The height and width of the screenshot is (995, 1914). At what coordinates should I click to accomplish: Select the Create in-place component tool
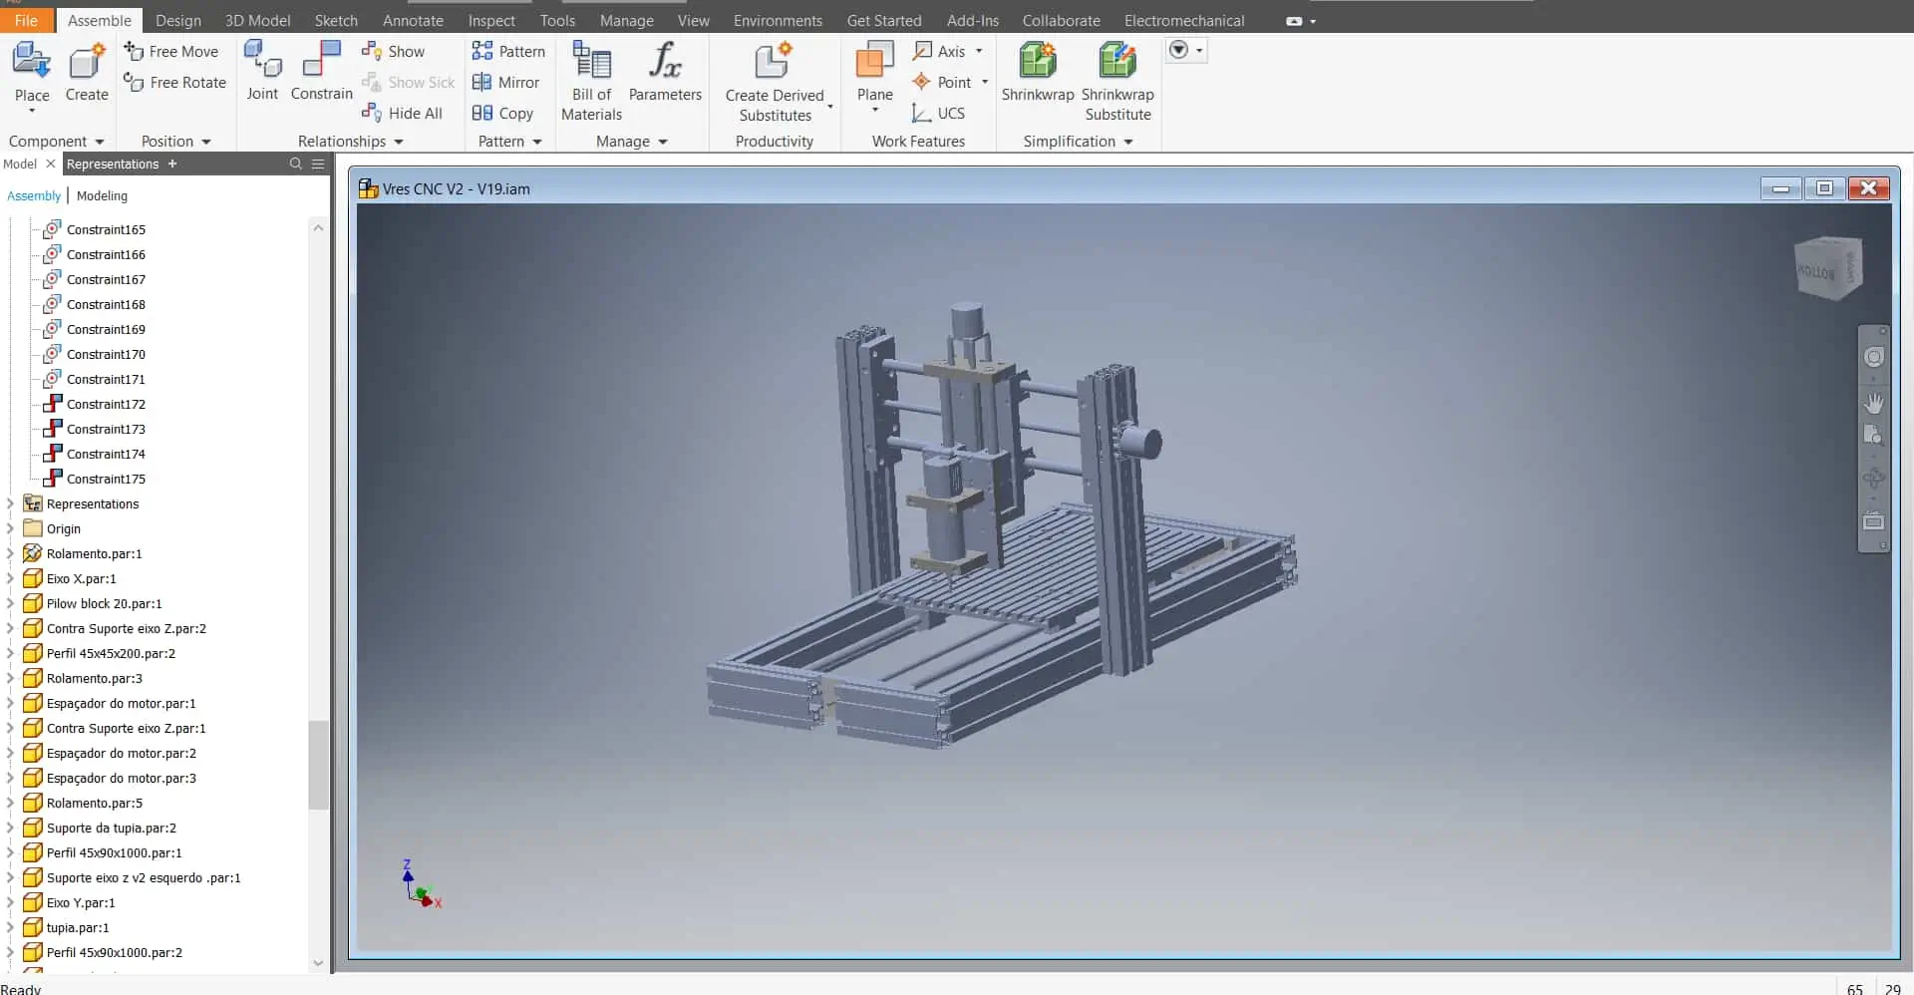pos(86,70)
